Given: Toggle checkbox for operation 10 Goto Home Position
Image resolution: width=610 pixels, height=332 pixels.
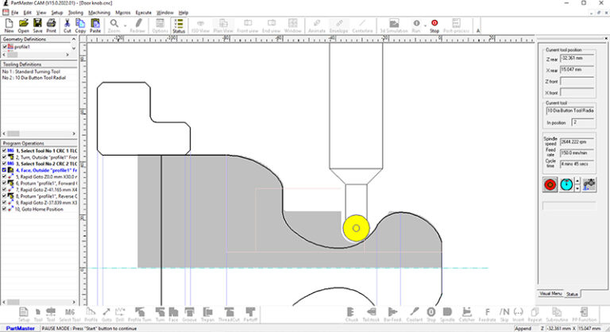Looking at the screenshot, I should tap(4, 209).
